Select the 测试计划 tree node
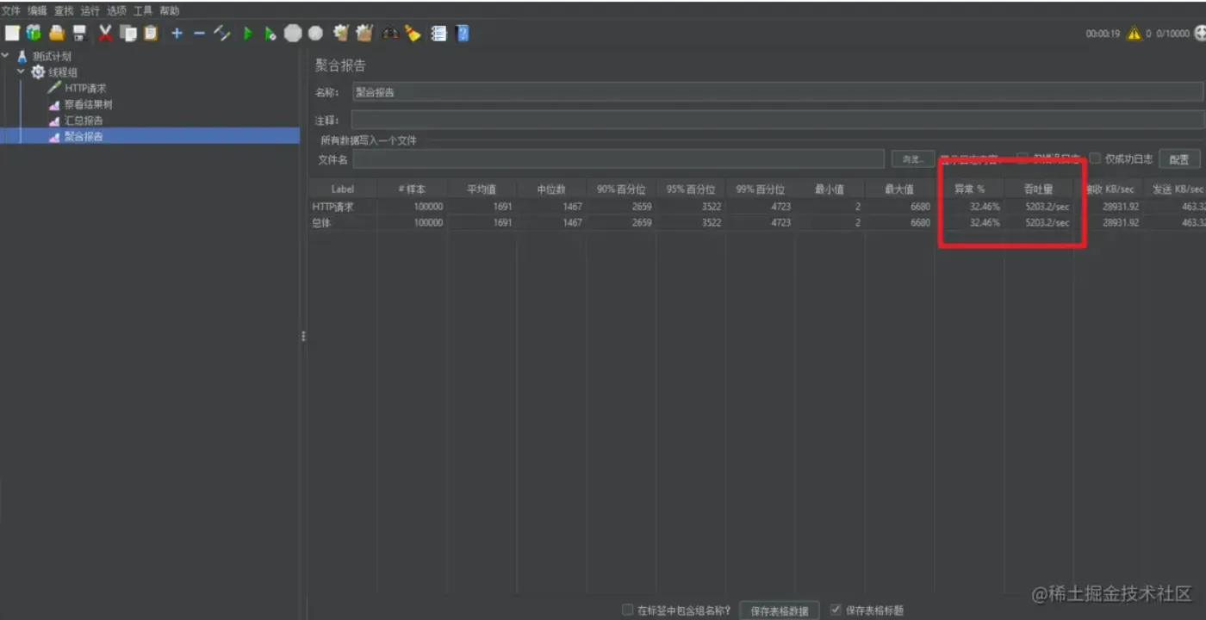 coord(52,56)
